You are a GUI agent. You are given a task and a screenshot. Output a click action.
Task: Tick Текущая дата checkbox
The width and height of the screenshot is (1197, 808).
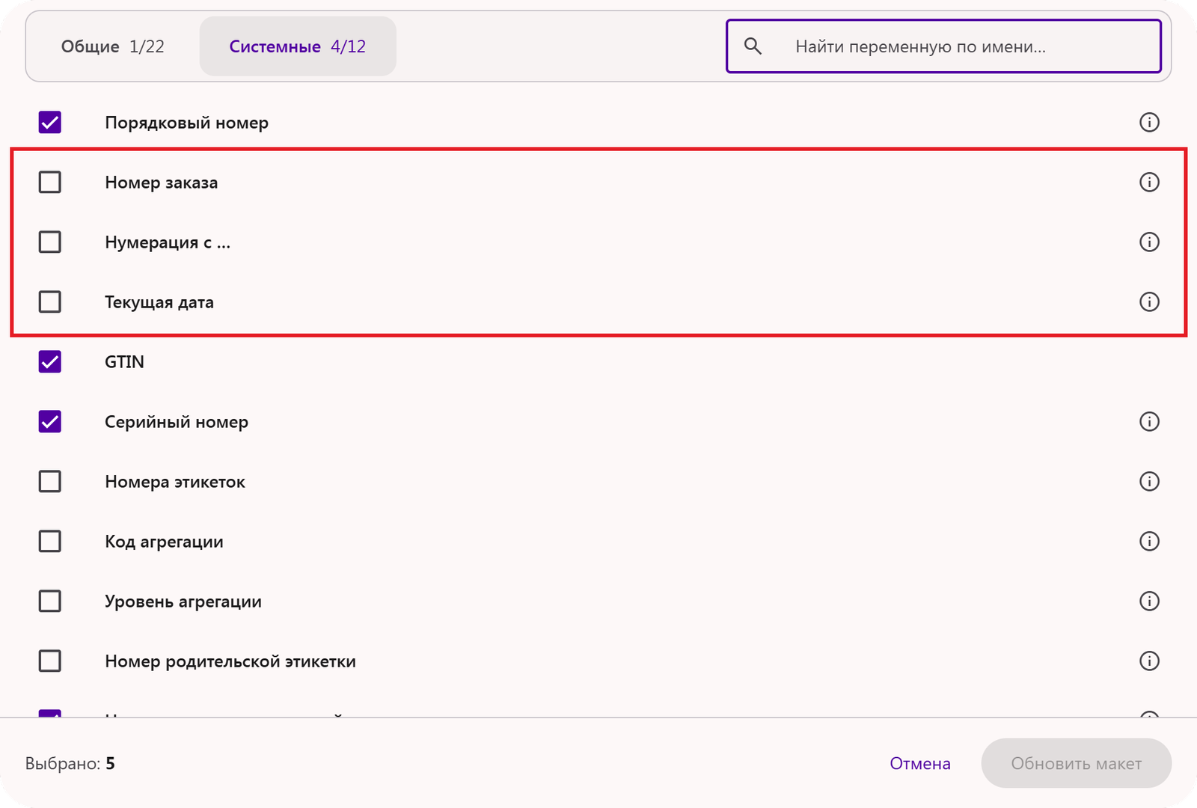(50, 302)
